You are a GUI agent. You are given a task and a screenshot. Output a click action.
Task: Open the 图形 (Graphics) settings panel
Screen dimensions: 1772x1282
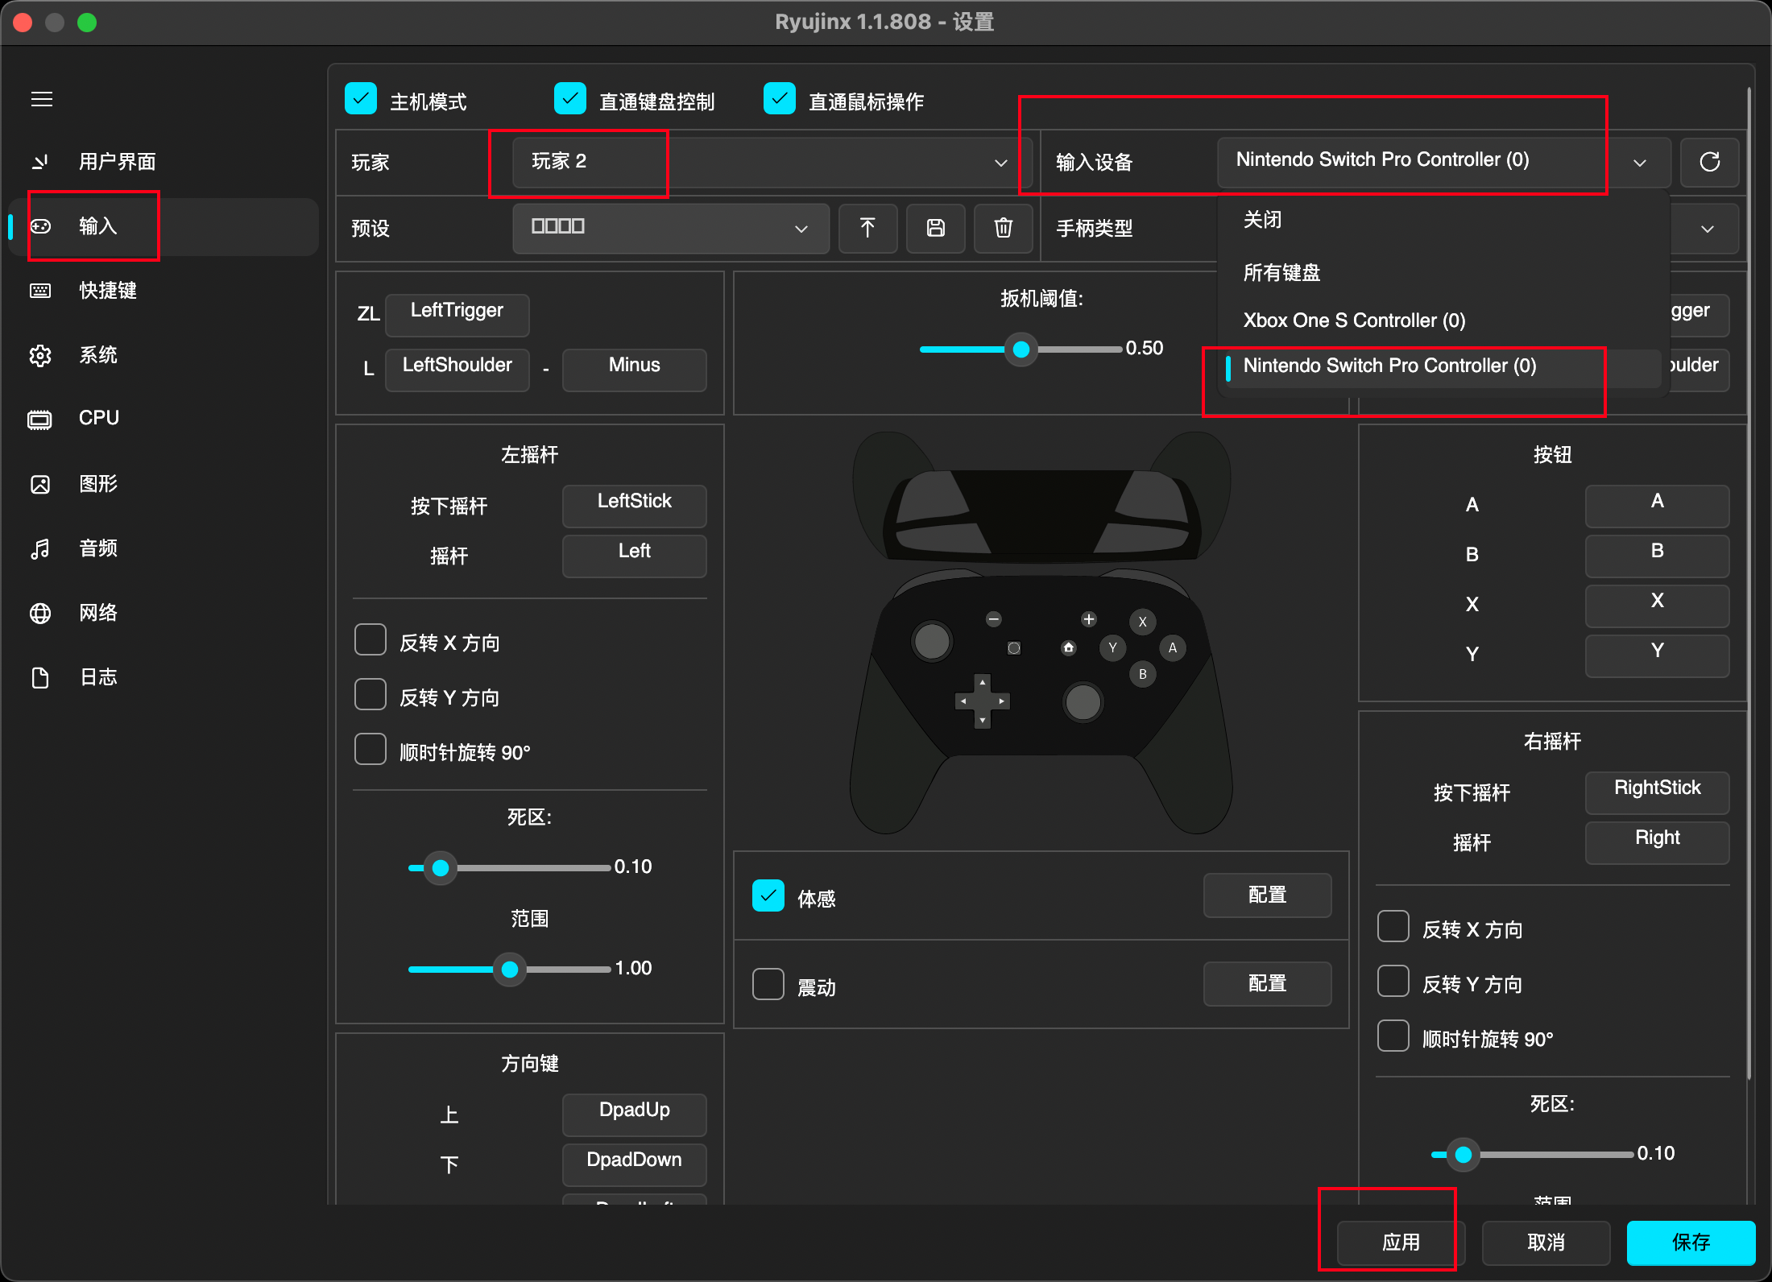point(97,483)
